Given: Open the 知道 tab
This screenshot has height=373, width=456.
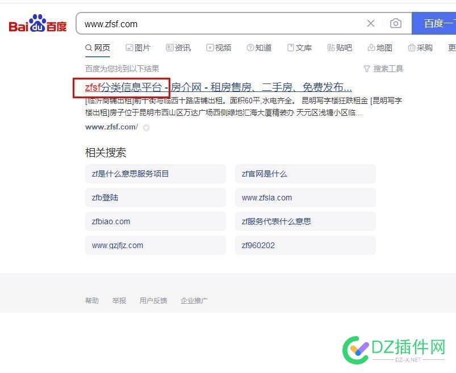Looking at the screenshot, I should [259, 47].
